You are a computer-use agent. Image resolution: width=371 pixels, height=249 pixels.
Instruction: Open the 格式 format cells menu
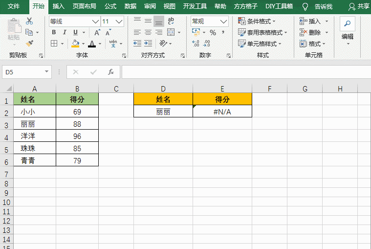312,44
